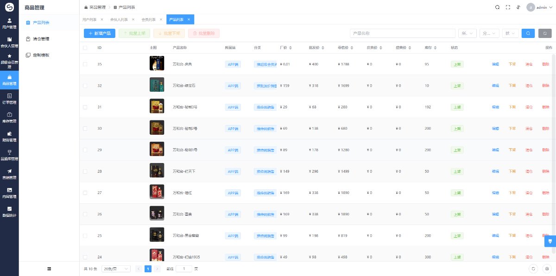Close the 会员列表 tab
Image resolution: width=556 pixels, height=276 pixels.
click(x=161, y=19)
